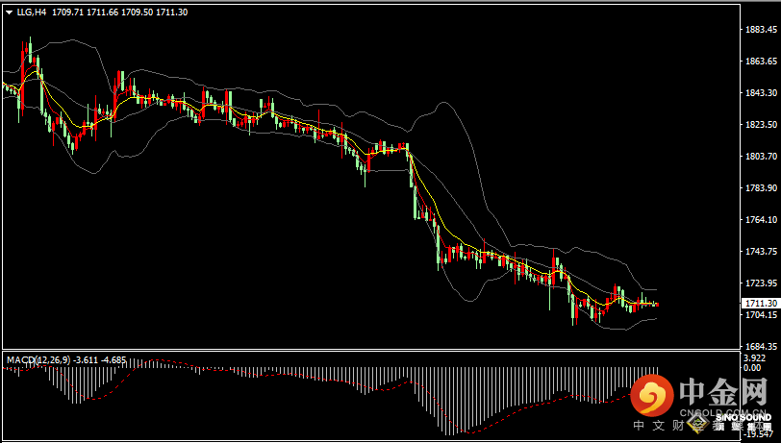The image size is (781, 443).
Task: Click the 1723.95 price scale label
Action: (x=761, y=283)
